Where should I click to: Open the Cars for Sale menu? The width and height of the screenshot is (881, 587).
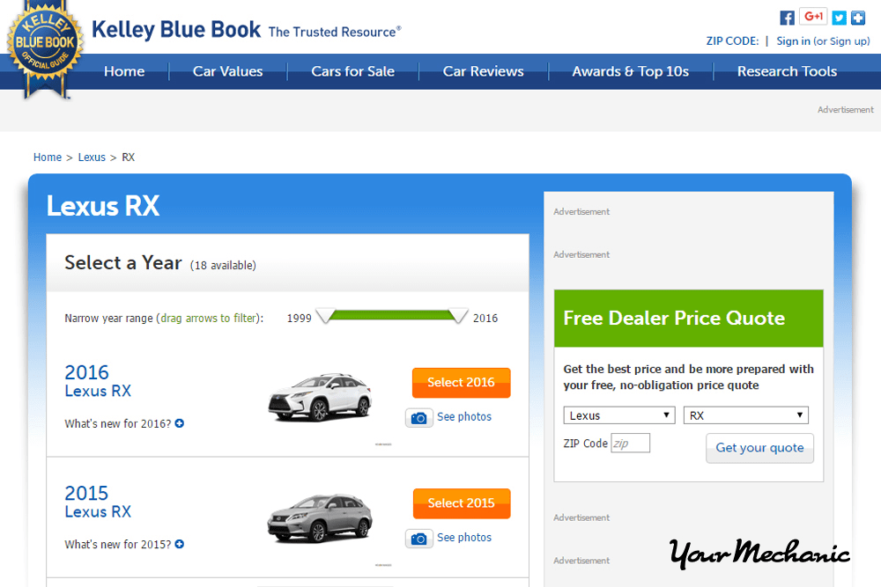(353, 71)
